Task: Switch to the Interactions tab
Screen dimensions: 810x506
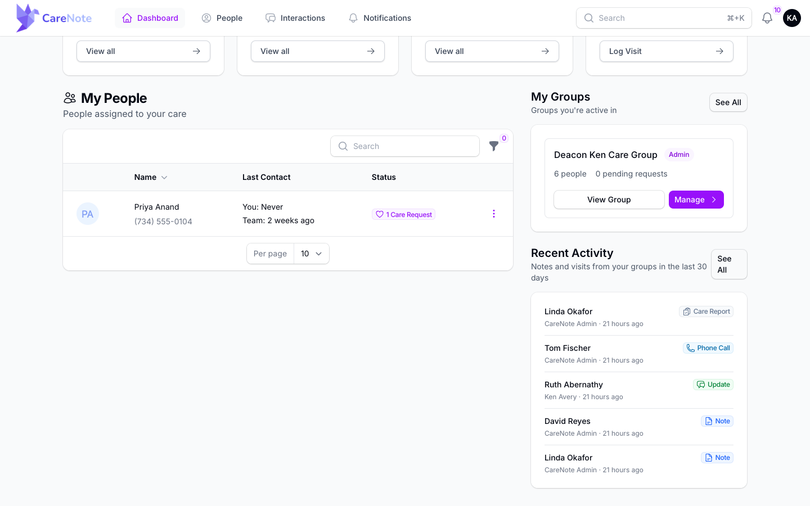Action: (x=295, y=18)
